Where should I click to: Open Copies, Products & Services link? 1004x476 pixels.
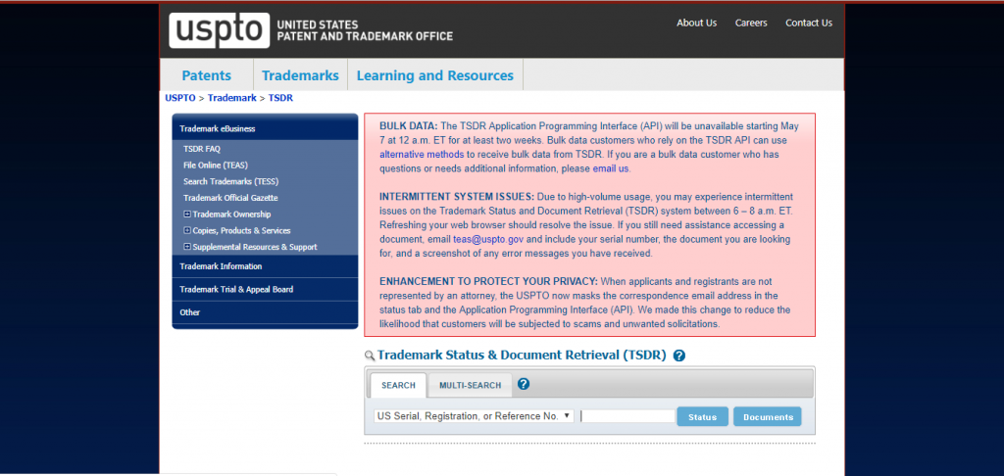[x=241, y=230]
